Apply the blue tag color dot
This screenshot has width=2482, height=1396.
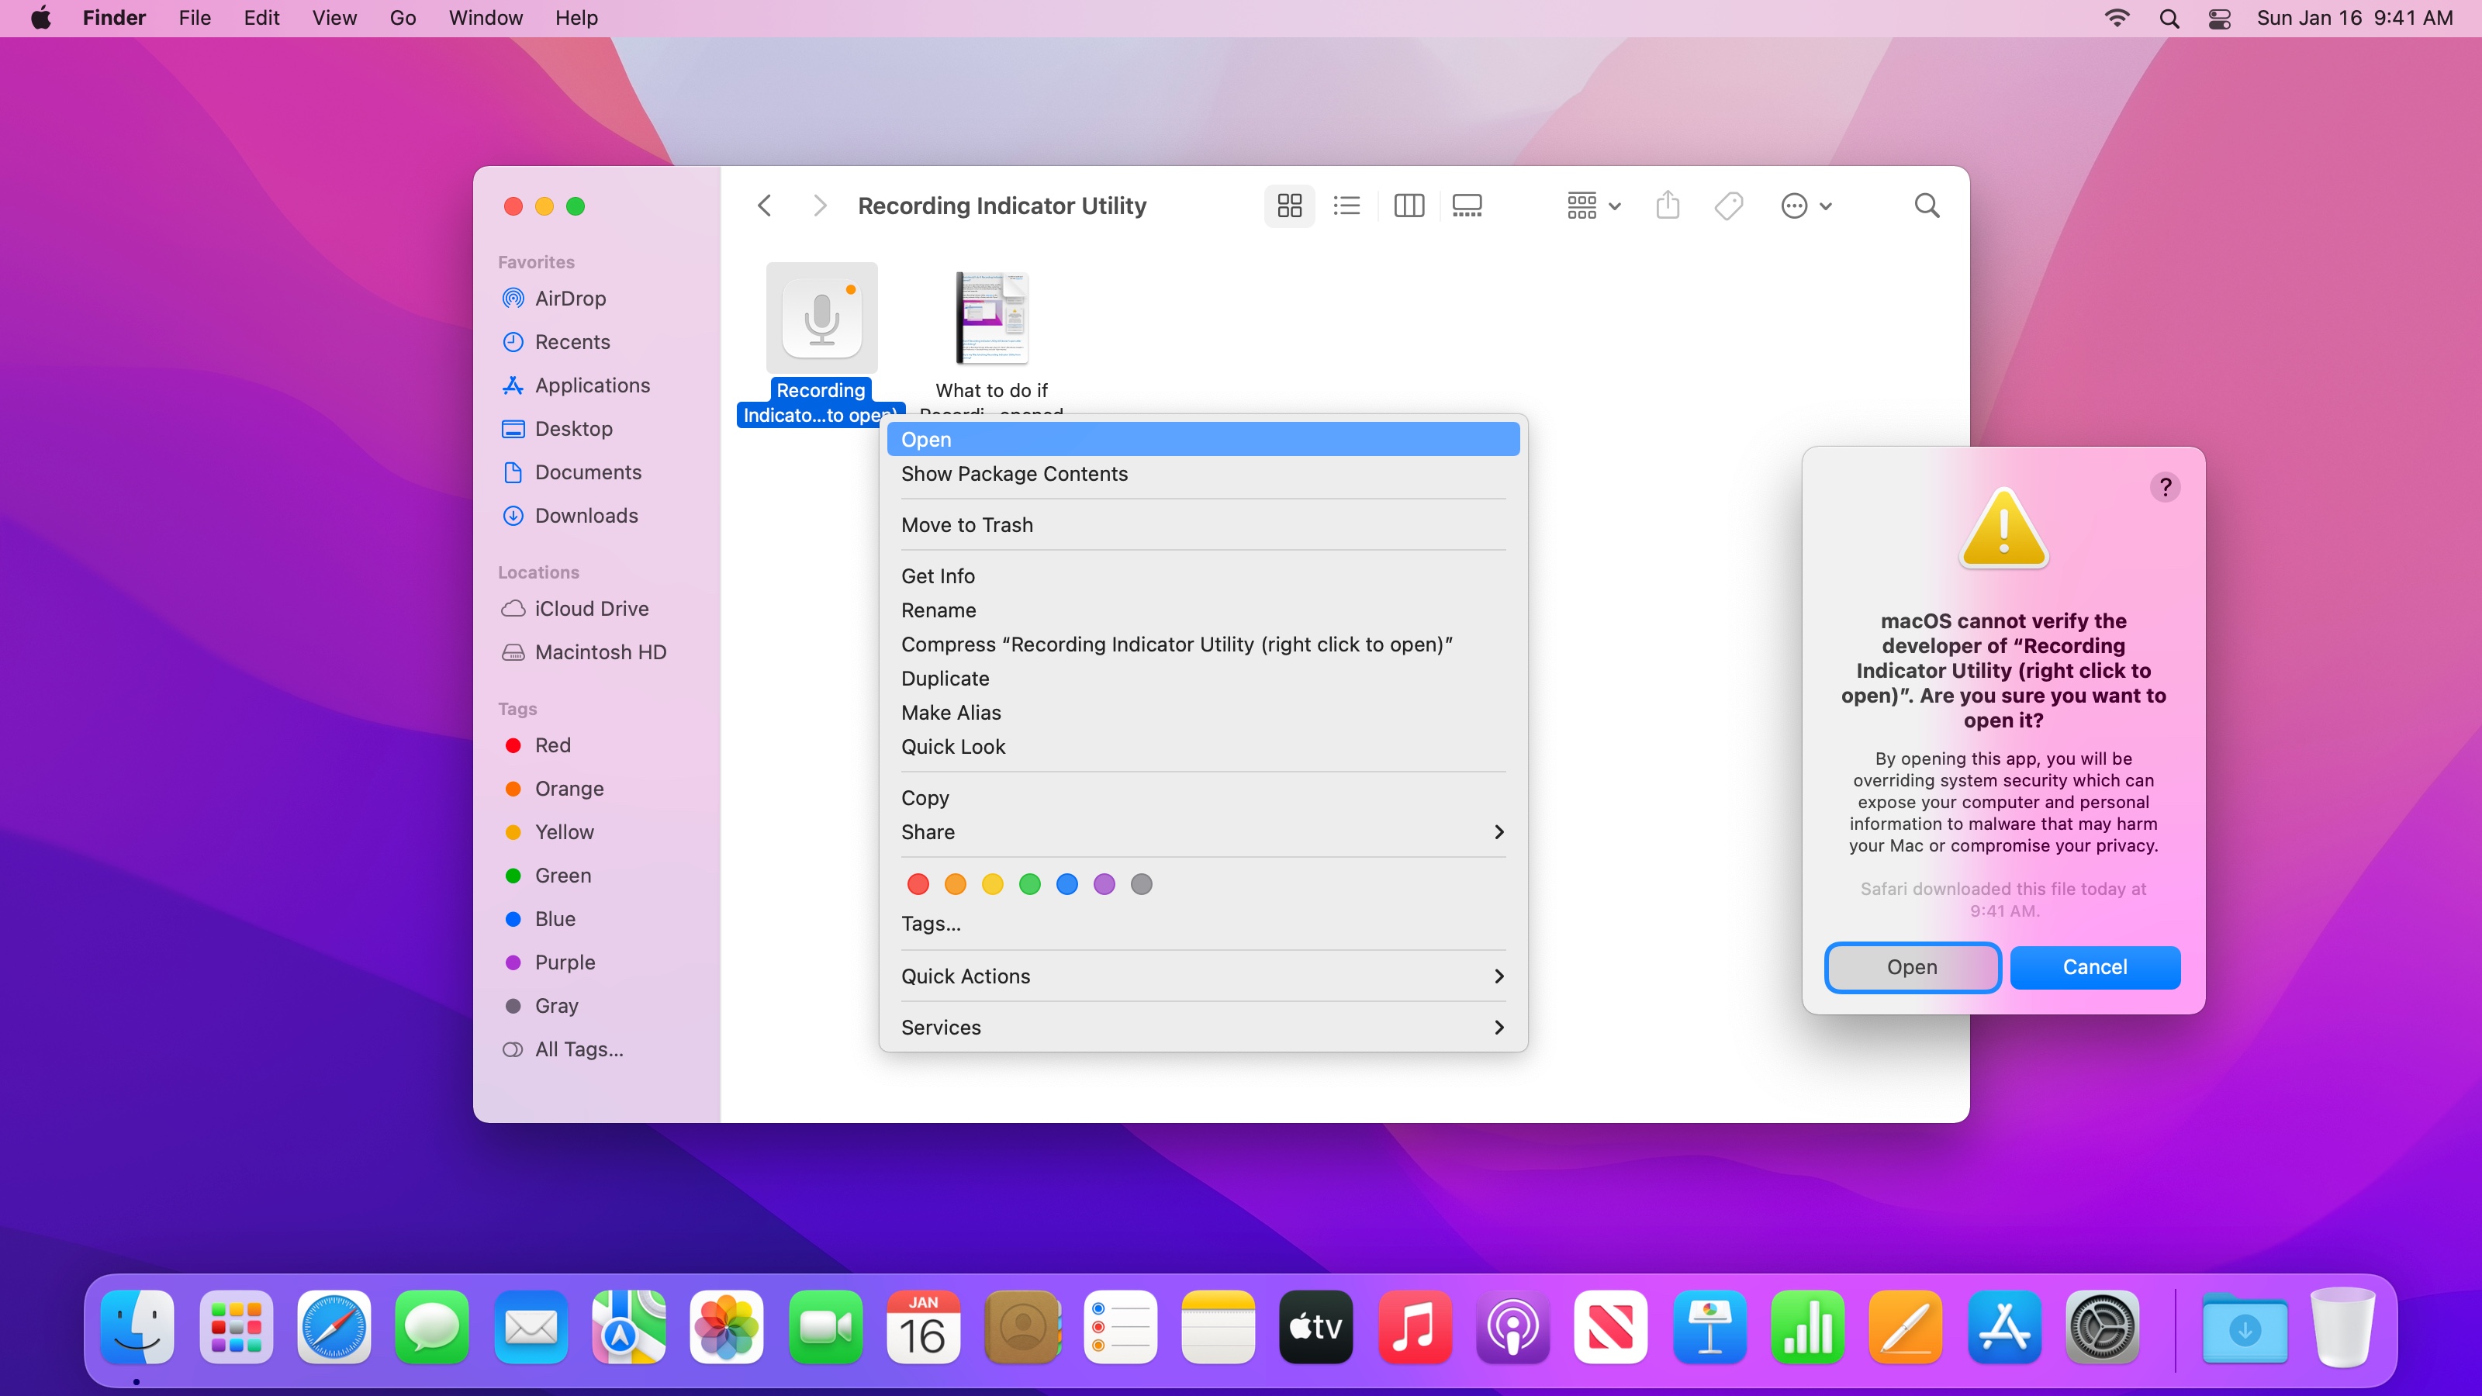[x=1066, y=883]
